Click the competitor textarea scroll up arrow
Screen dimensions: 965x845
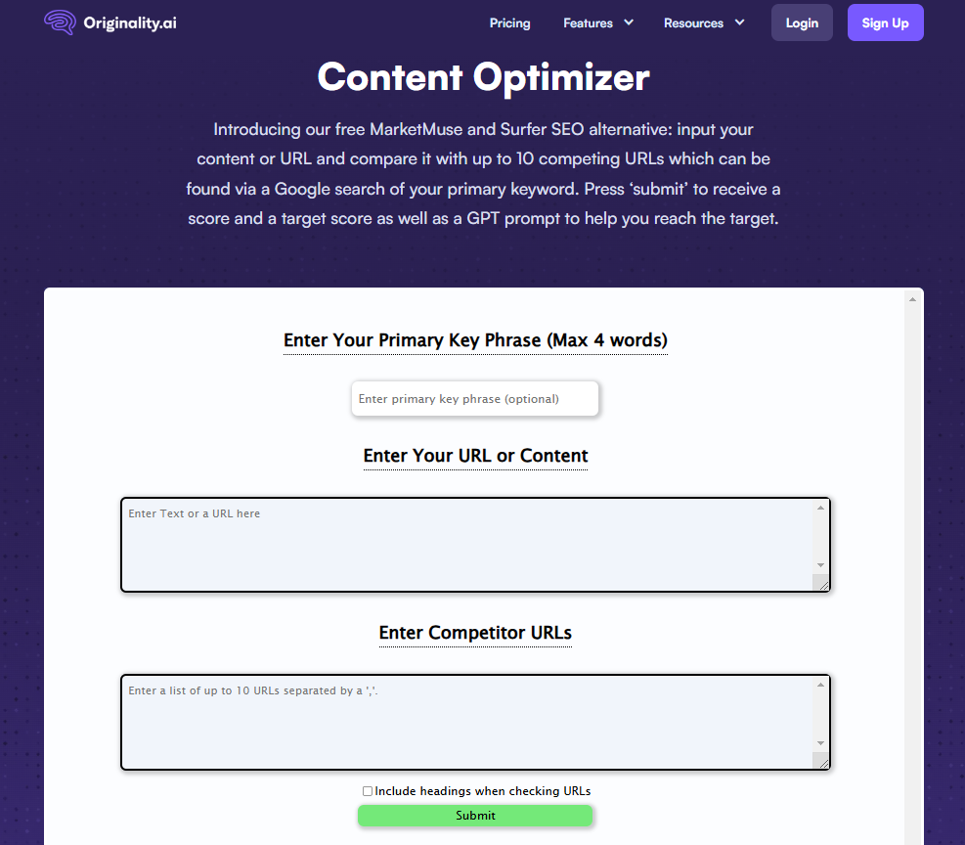pos(820,685)
